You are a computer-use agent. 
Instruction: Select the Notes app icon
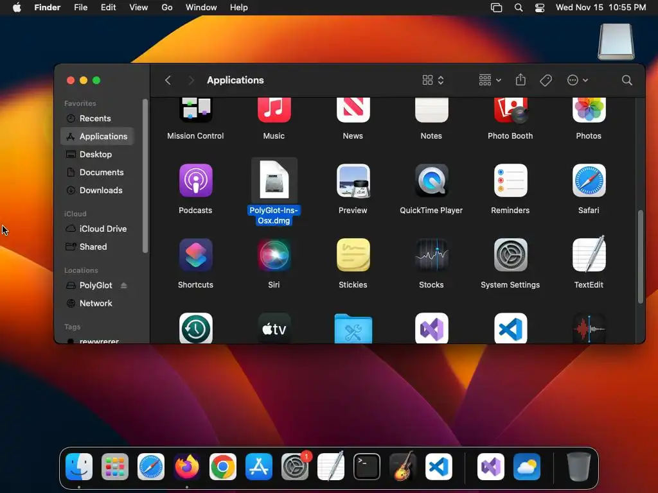[431, 110]
